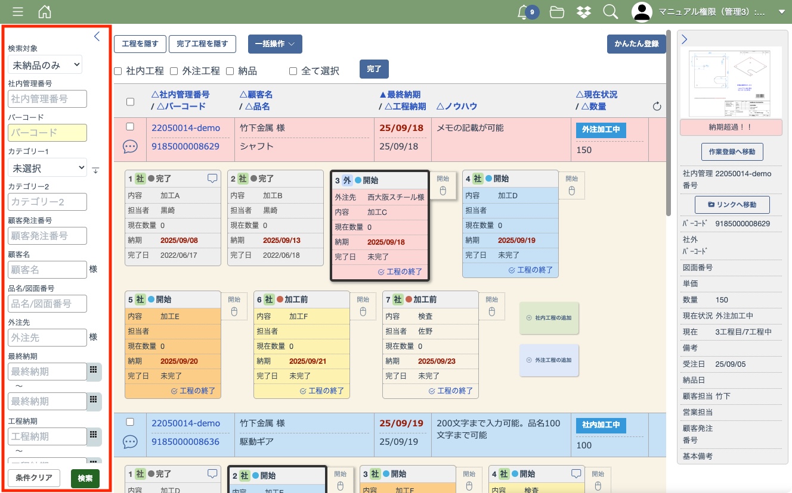Screen dimensions: 792x493
Task: Sort by 顧客名 column header
Action: (x=256, y=94)
